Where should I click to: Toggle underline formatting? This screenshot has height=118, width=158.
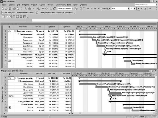coord(145,9)
